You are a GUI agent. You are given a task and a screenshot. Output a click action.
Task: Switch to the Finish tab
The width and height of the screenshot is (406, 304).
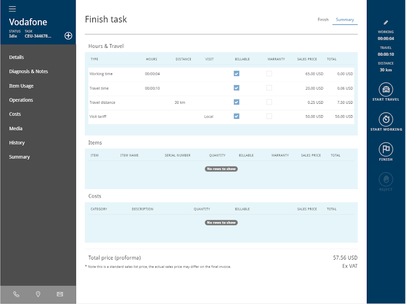[323, 20]
